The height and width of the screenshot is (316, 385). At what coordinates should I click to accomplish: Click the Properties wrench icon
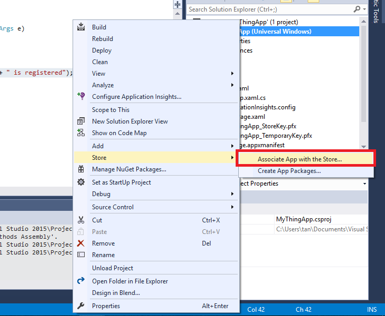81,306
